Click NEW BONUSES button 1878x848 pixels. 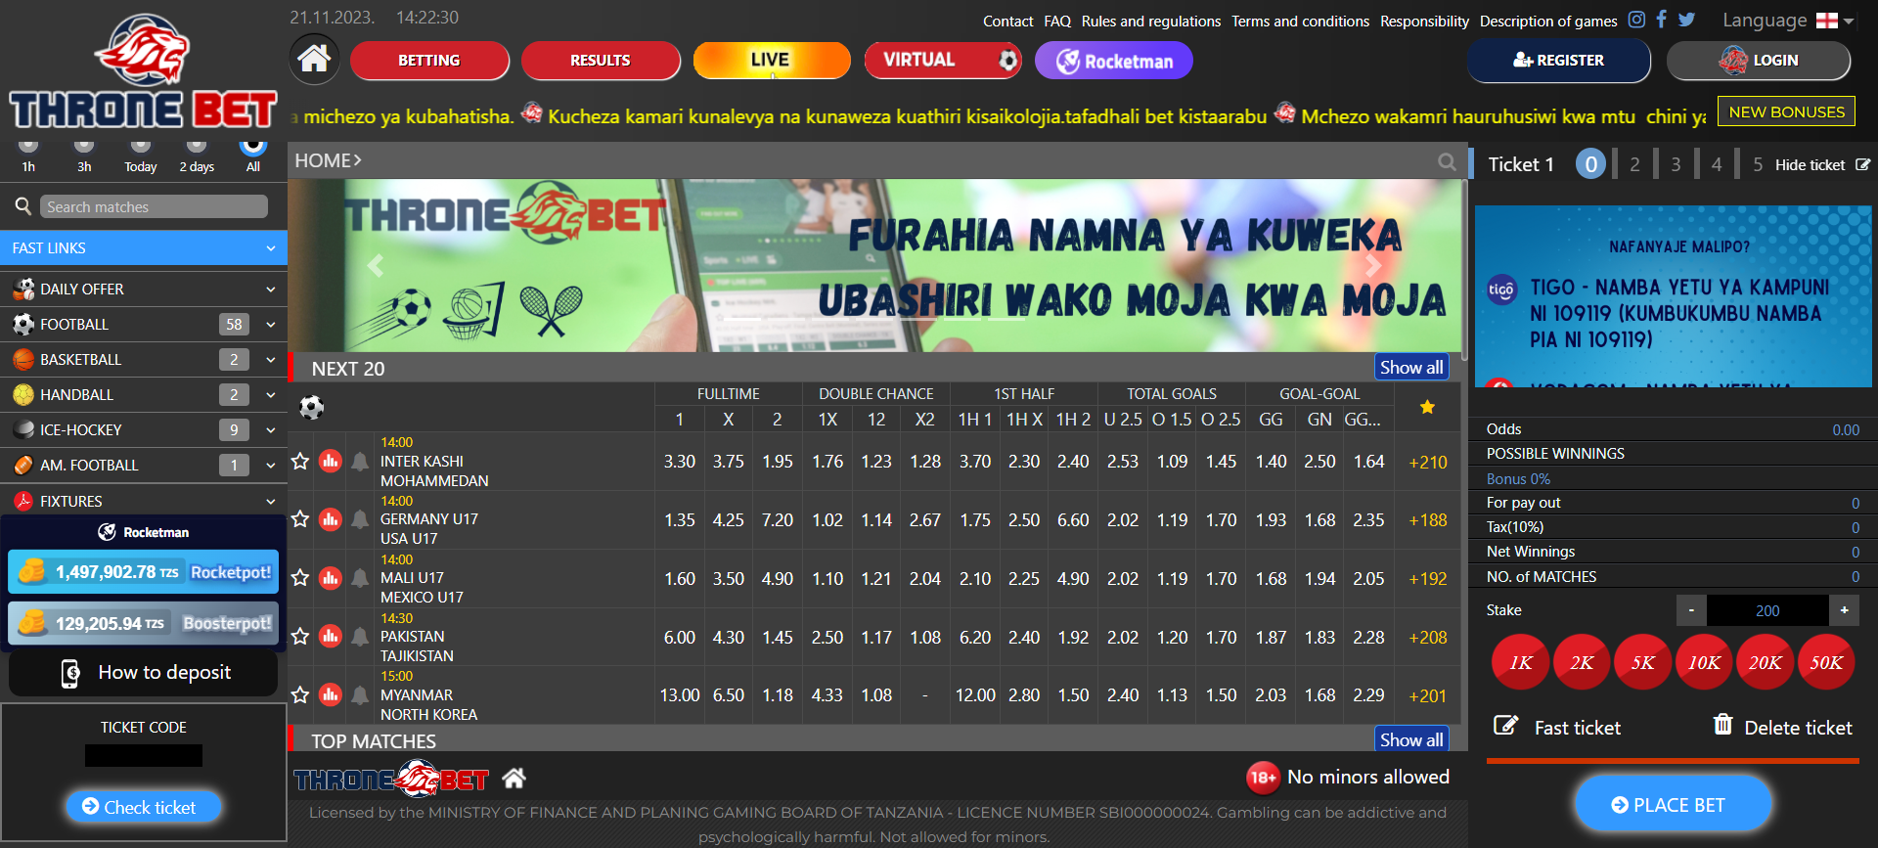click(x=1787, y=112)
